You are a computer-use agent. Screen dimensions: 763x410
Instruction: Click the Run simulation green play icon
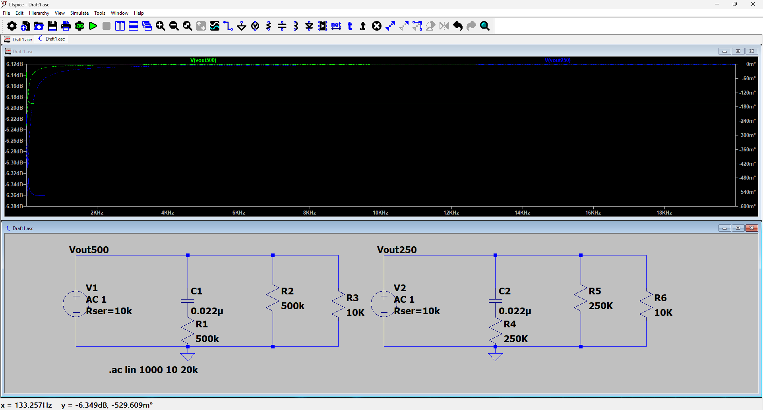93,26
